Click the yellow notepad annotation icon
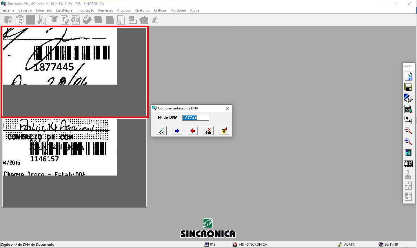The width and height of the screenshot is (417, 248). 224,131
